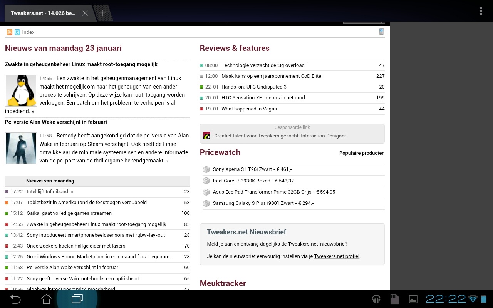This screenshot has height=308, width=493.
Task: Open the 22:22 system clock
Action: 446,299
